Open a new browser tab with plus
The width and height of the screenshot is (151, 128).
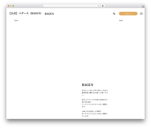point(143,7)
